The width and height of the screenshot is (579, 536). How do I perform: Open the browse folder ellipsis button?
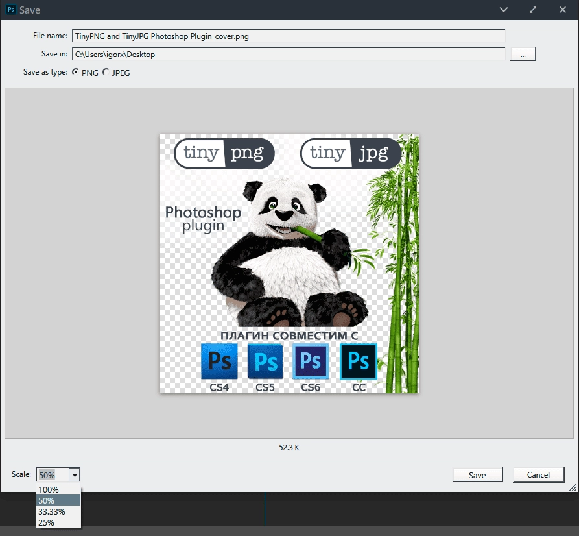click(x=523, y=54)
